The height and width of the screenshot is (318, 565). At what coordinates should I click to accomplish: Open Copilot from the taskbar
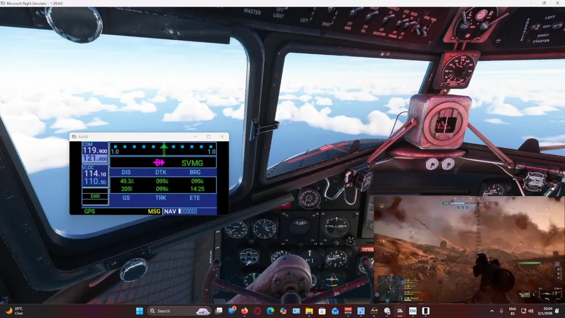pyautogui.click(x=283, y=311)
